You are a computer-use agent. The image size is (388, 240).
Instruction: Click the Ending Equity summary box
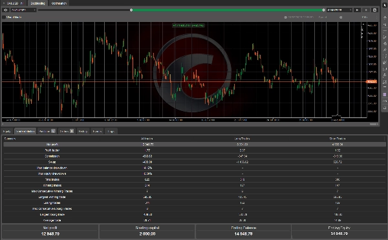pyautogui.click(x=339, y=231)
